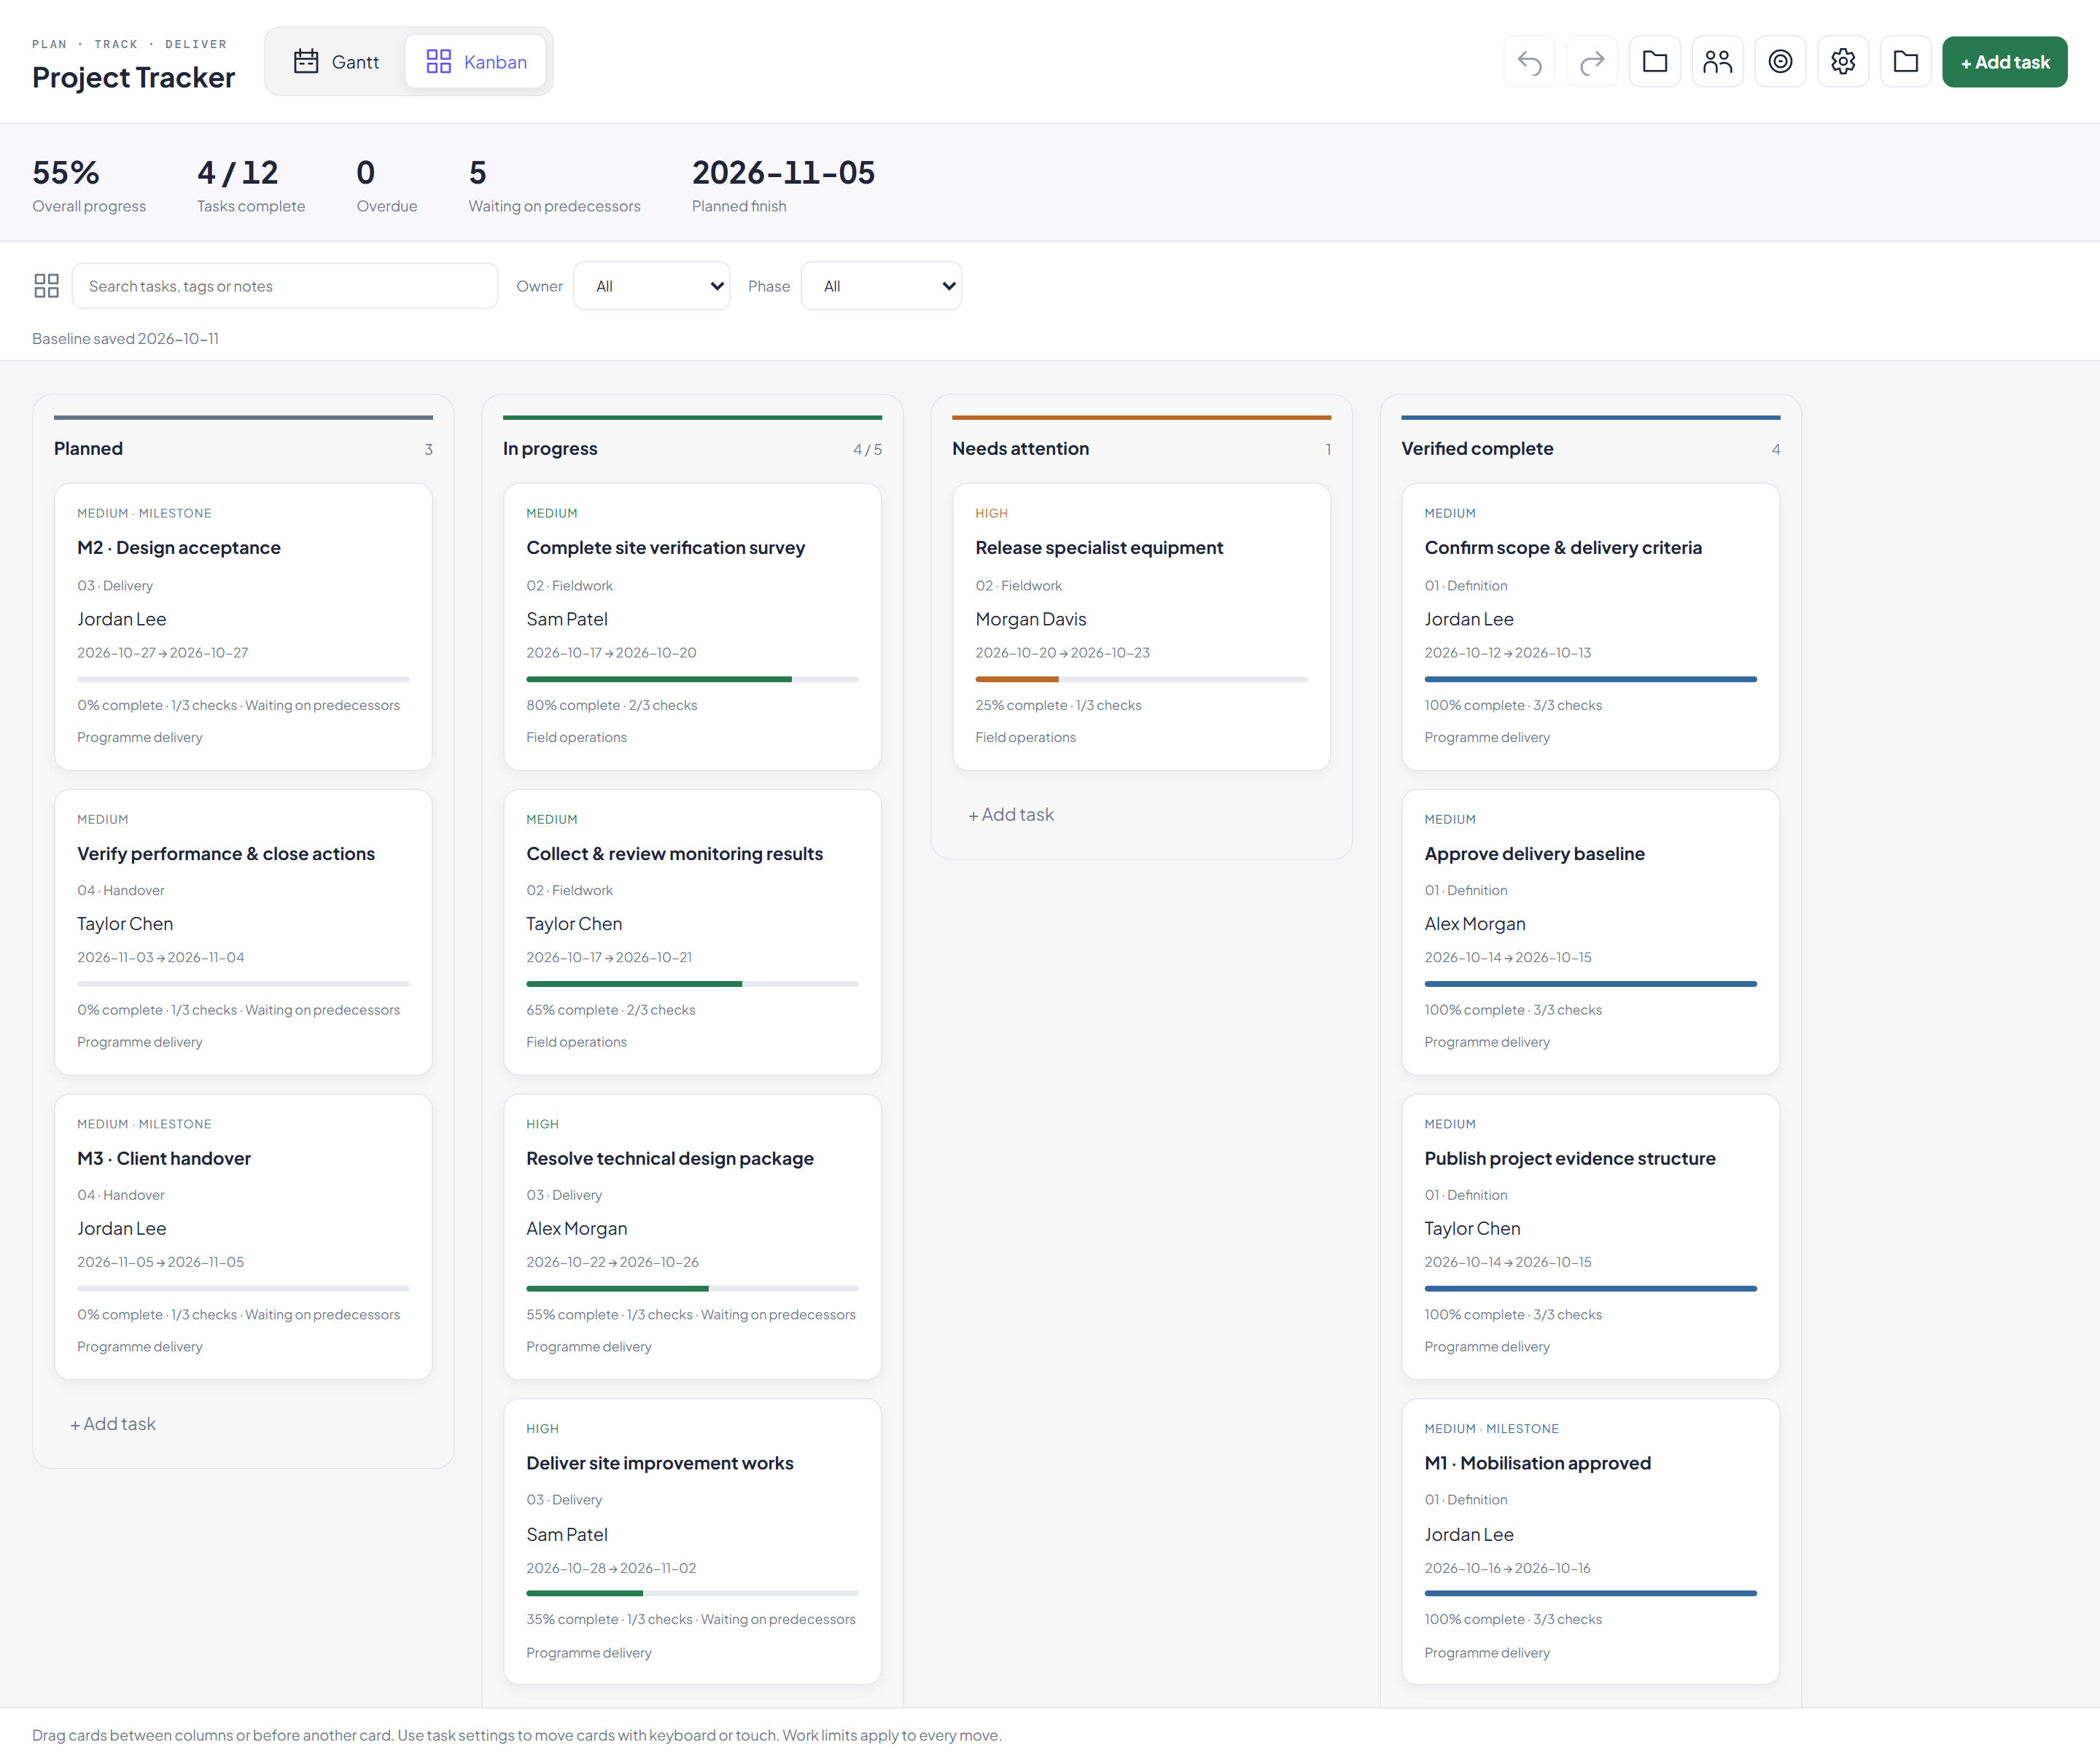Open Verify performance & close actions card
This screenshot has height=1761, width=2100.
(x=243, y=932)
